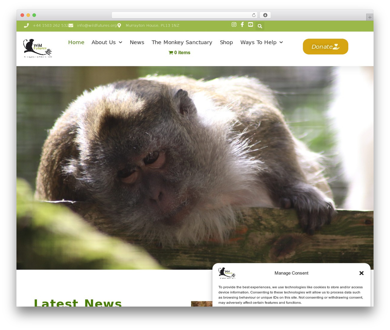The width and height of the screenshot is (390, 330).
Task: Click the Manage Consent title text
Action: coord(291,273)
